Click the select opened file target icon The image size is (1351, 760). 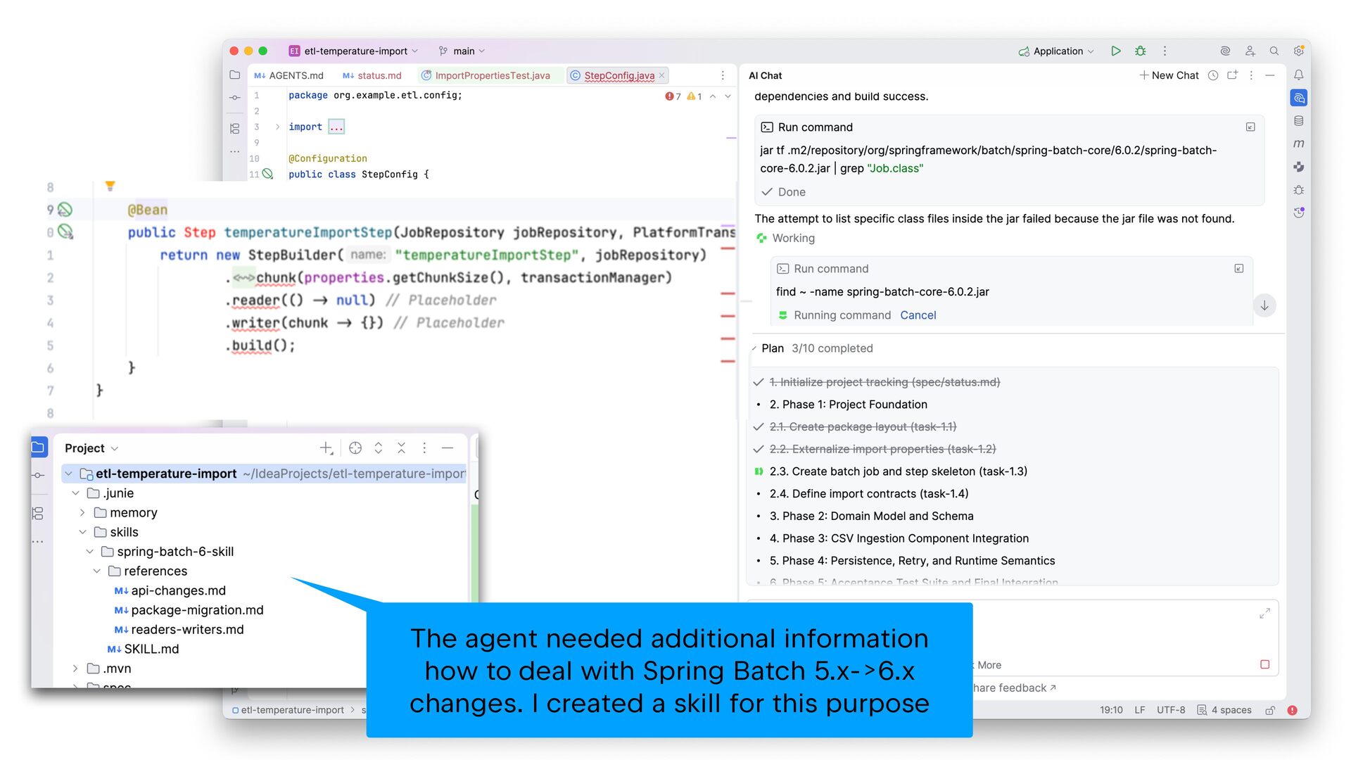355,448
